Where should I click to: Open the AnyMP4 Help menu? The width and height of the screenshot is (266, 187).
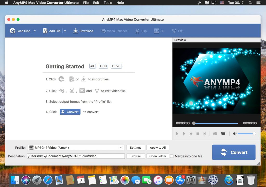pos(120,3)
